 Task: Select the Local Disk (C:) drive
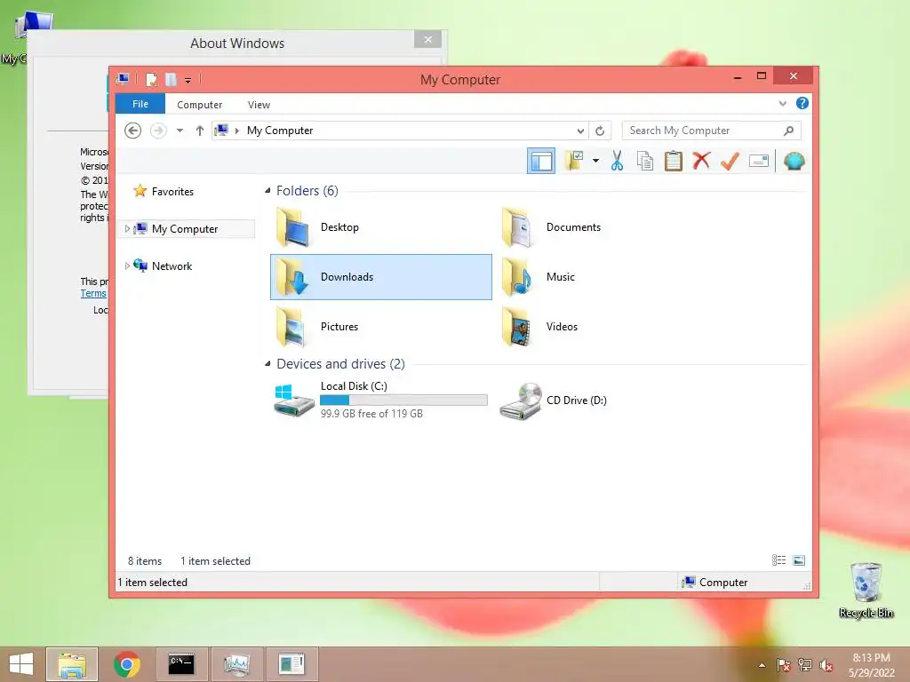coord(380,400)
